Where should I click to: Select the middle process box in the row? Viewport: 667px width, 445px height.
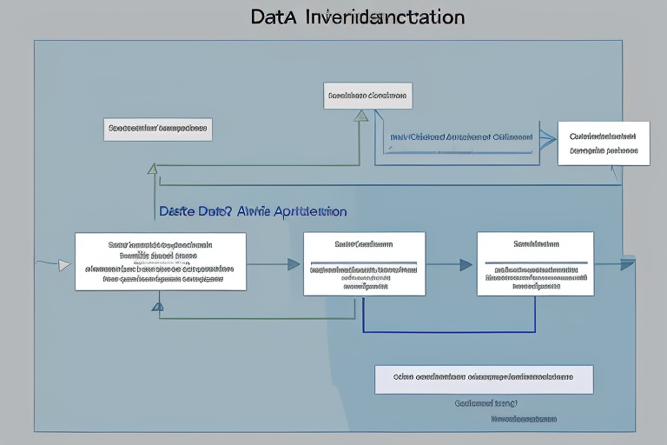tap(364, 263)
